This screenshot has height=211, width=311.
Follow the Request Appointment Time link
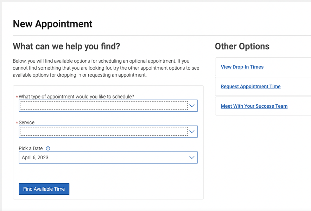tap(250, 87)
